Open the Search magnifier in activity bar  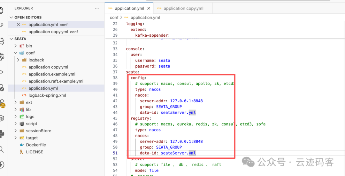coord(2,149)
